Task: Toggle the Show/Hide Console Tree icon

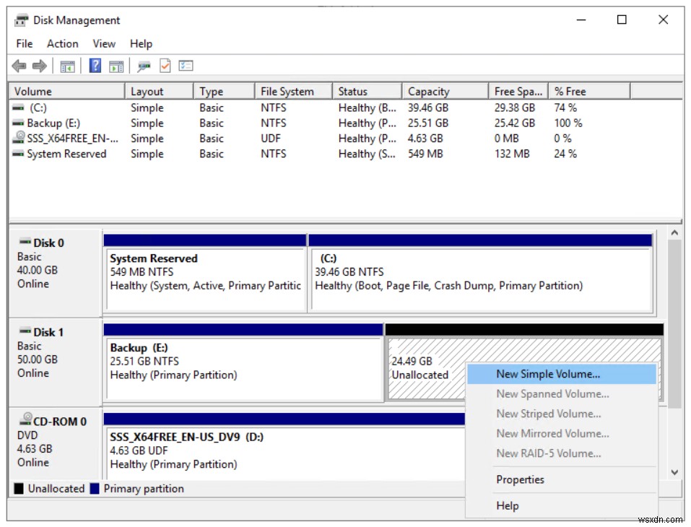Action: (67, 66)
